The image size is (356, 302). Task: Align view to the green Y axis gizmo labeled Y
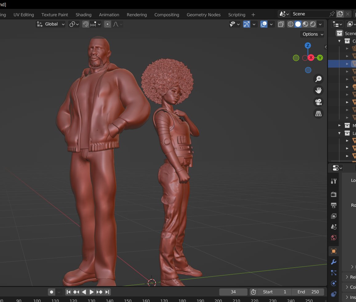tap(320, 57)
